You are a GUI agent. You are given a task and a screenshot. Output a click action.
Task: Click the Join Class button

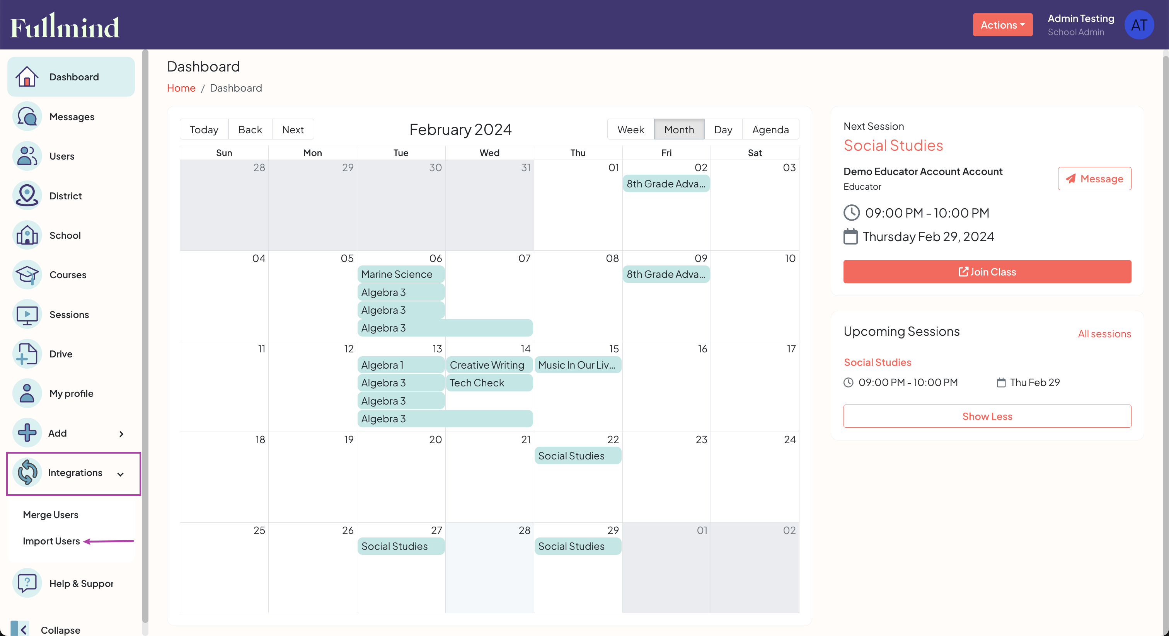(x=987, y=271)
